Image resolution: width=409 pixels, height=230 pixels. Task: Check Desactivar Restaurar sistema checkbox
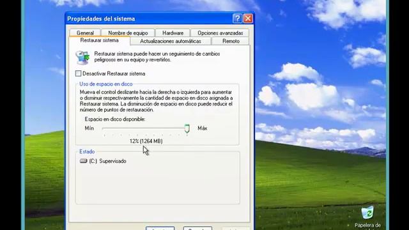coord(78,73)
